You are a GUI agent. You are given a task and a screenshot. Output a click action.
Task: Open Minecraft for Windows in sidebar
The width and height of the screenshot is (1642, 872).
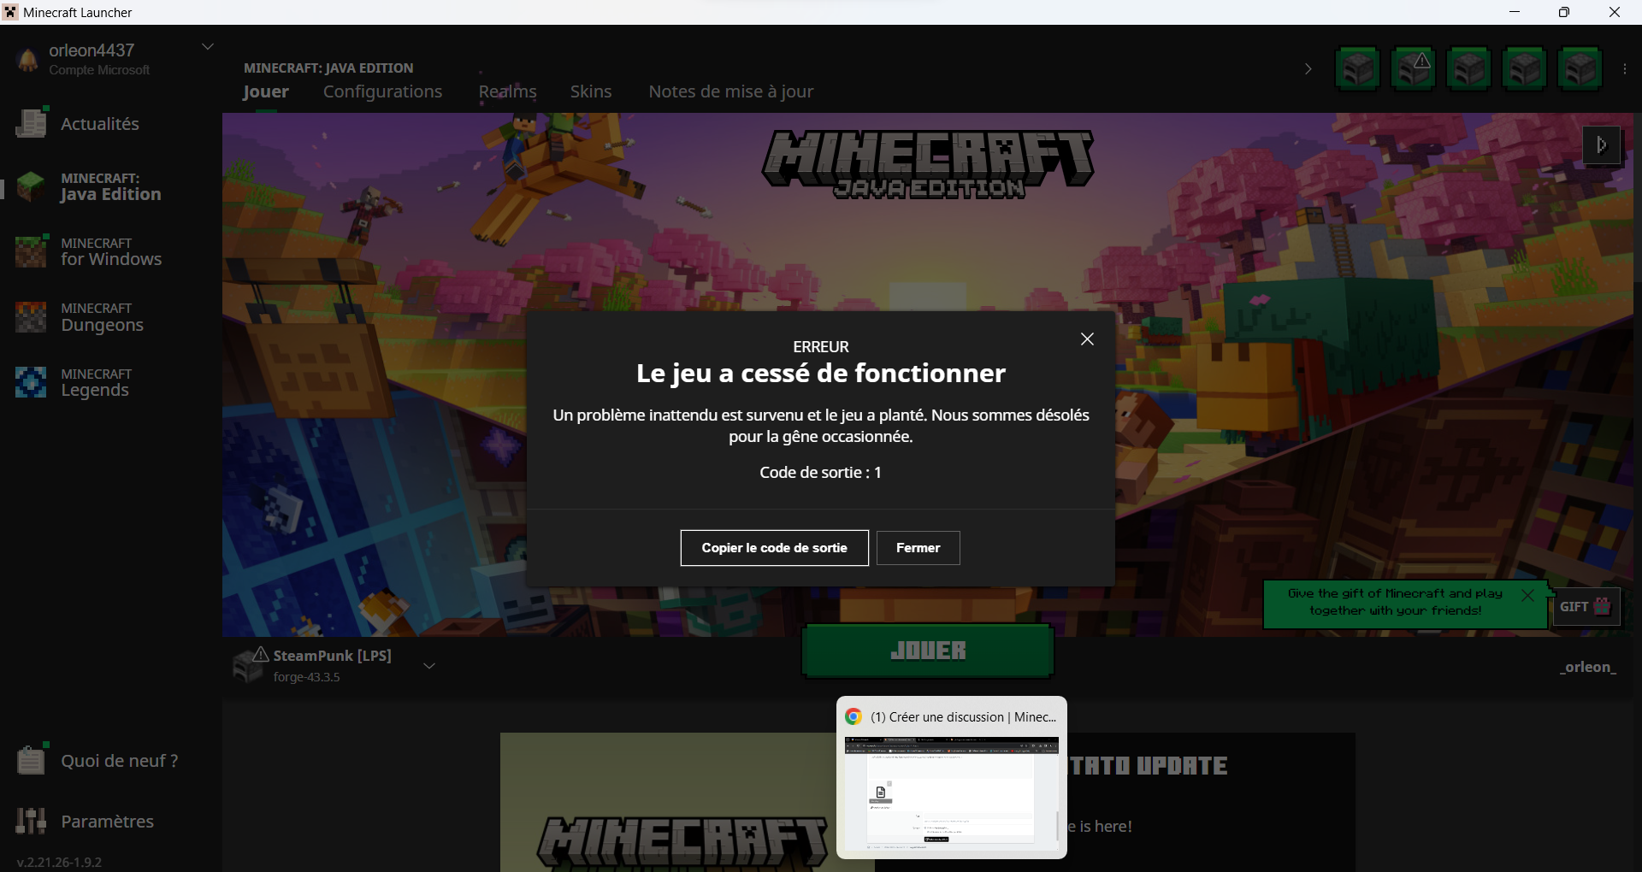[x=89, y=251]
